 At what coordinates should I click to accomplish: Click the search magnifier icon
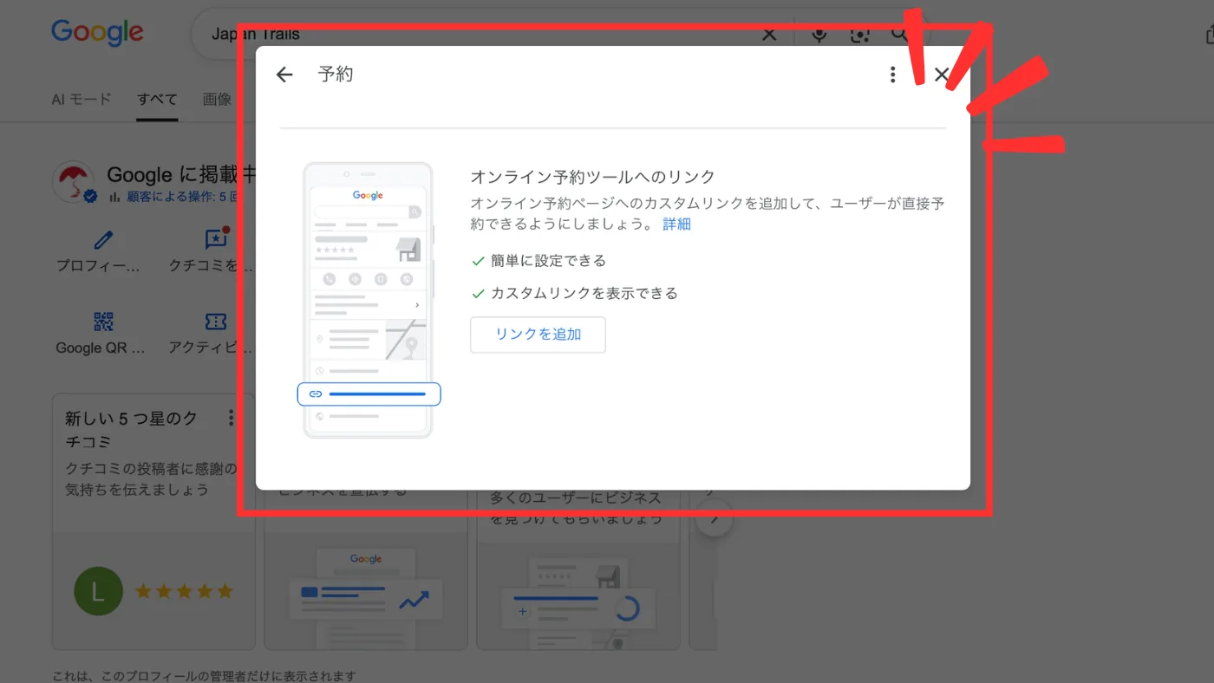899,35
